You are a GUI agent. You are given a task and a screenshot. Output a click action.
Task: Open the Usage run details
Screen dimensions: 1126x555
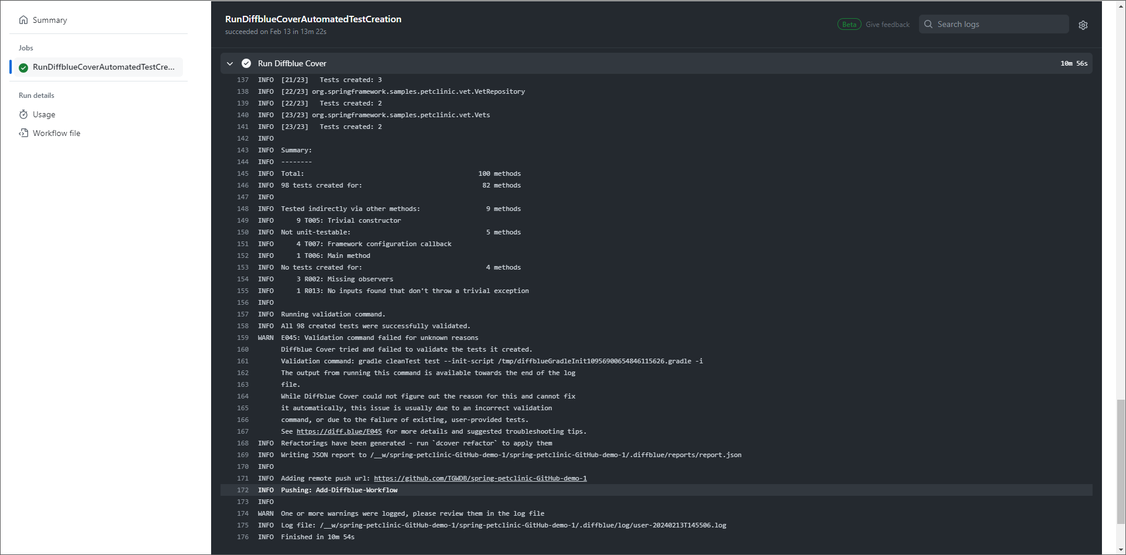(x=44, y=114)
